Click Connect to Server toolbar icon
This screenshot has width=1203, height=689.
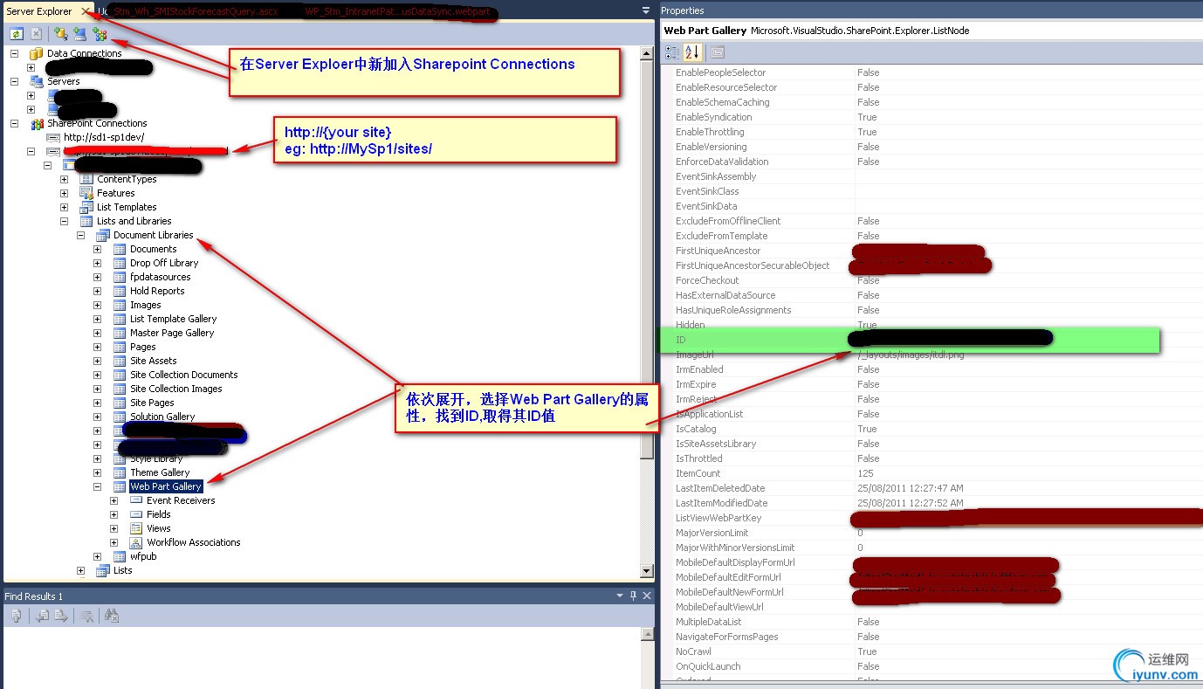coord(79,34)
